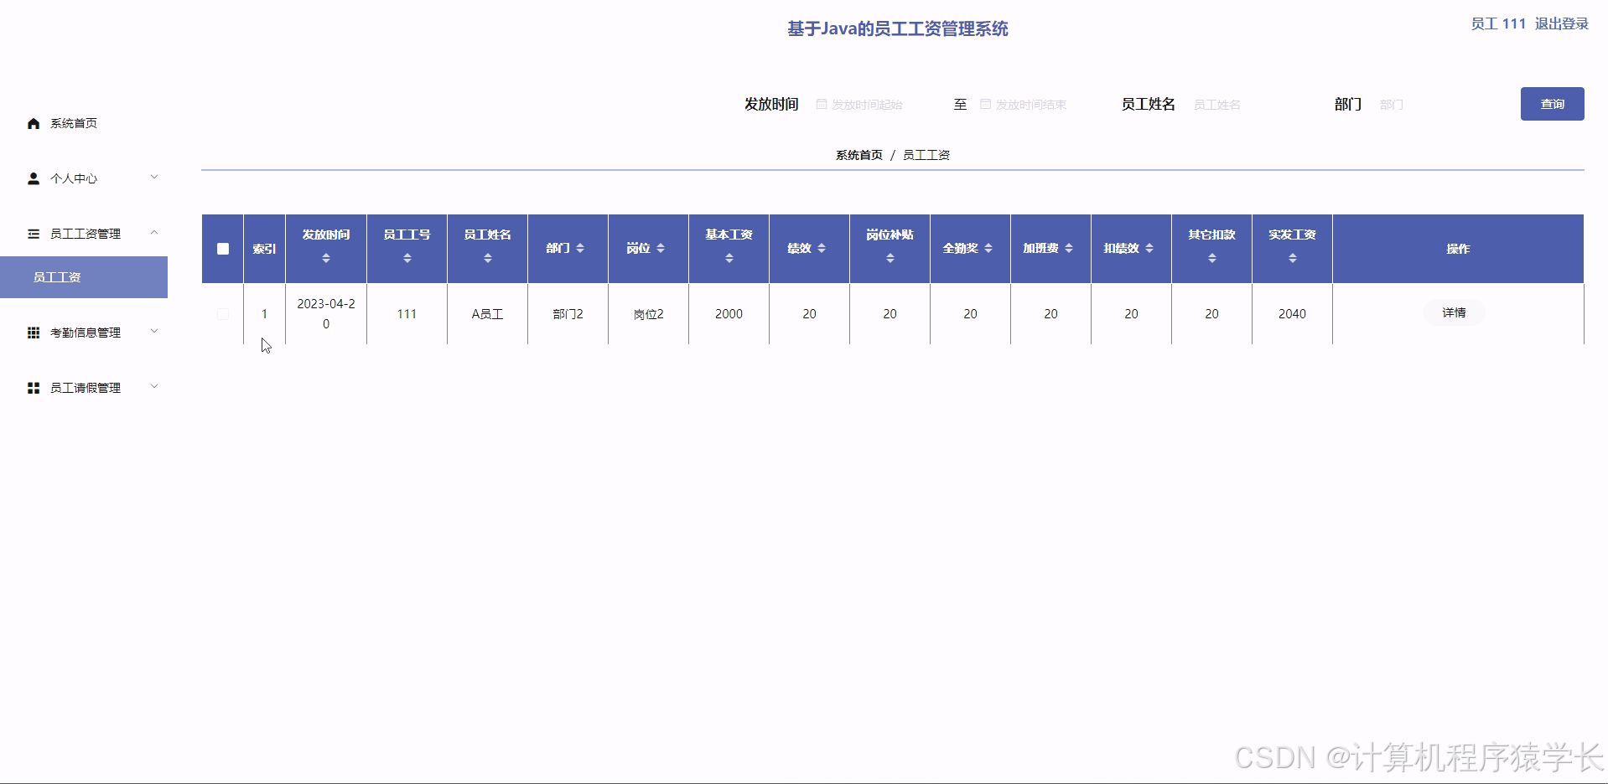Open the end date calendar icon
This screenshot has width=1608, height=784.
[985, 104]
